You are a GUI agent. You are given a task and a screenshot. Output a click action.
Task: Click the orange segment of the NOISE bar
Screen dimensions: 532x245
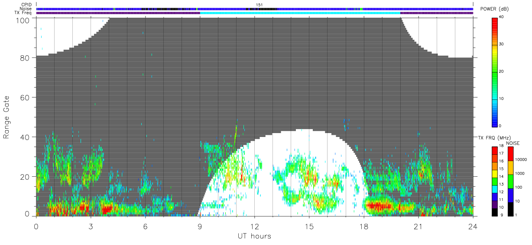[511, 168]
